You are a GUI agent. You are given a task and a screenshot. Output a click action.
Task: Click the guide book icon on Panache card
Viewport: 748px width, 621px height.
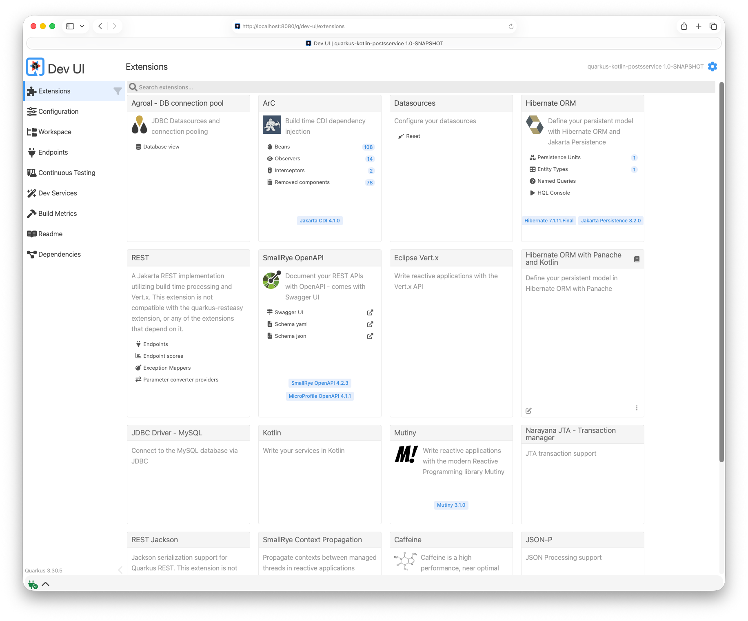coord(637,259)
